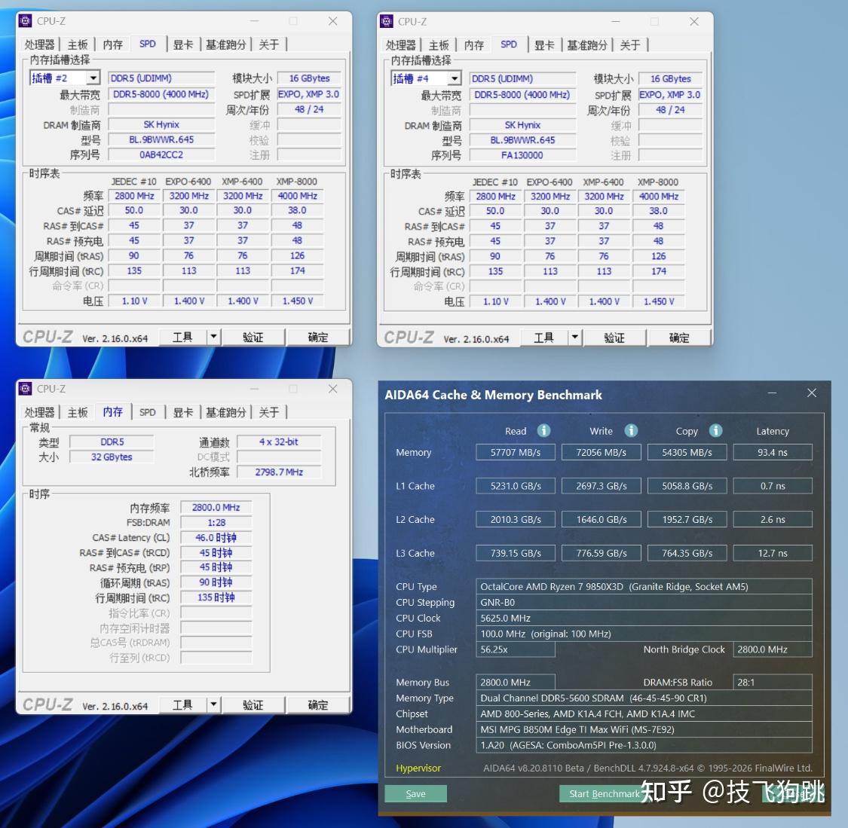Click the info icon next to Read
Screen dimensions: 848x828
tap(543, 430)
